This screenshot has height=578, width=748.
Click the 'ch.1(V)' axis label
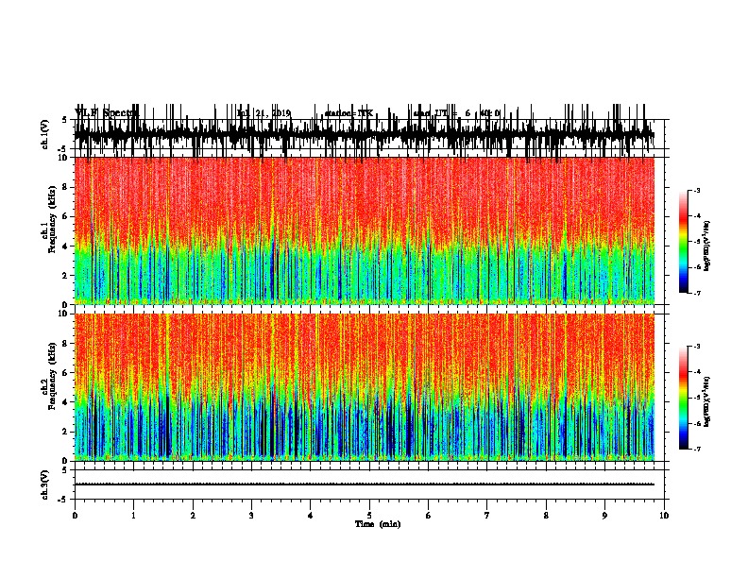(x=45, y=134)
